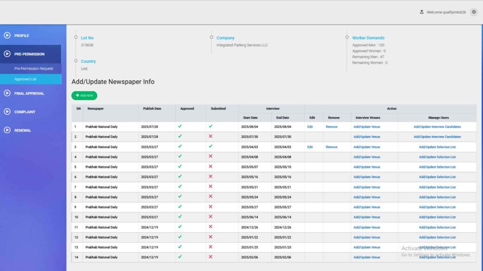Open Add/Update Venue for row 5
Viewport: 483px width, 271px height.
366,167
